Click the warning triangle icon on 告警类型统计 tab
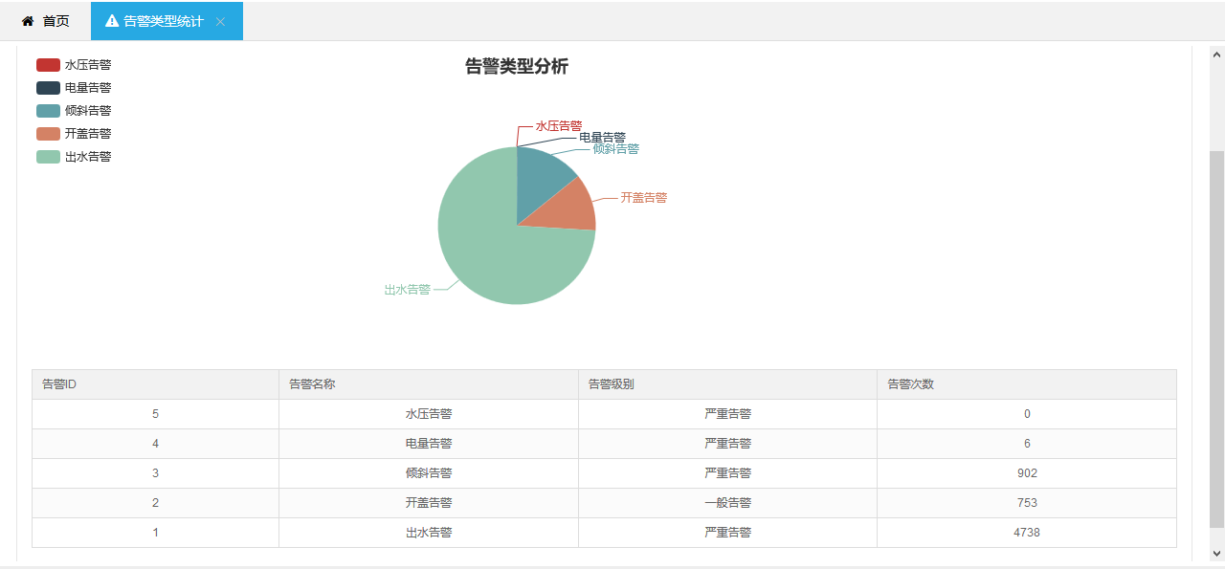This screenshot has height=569, width=1225. tap(112, 21)
